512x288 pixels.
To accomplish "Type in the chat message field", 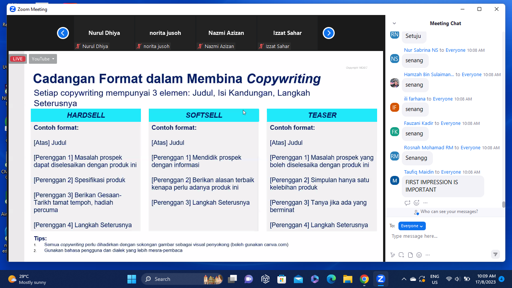I will tap(442, 236).
